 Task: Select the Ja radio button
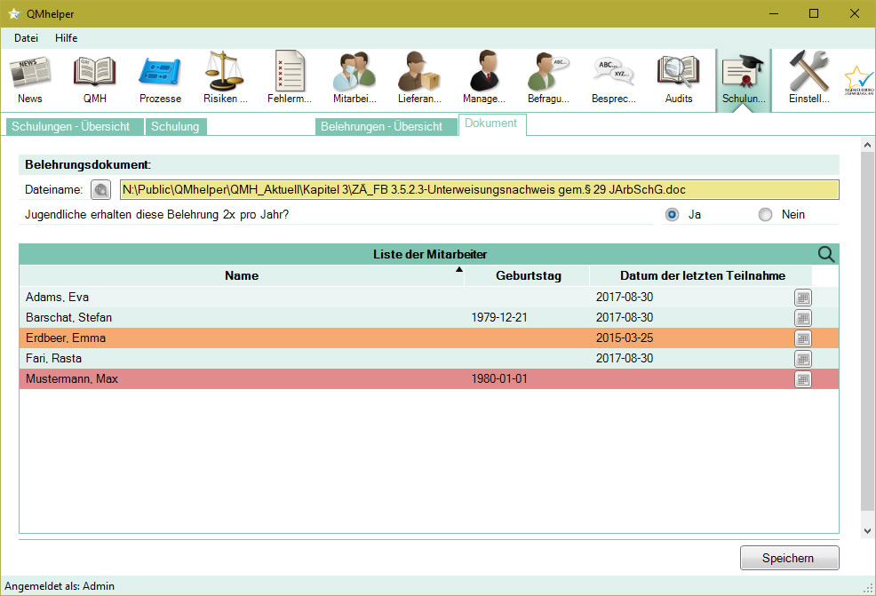coord(673,214)
